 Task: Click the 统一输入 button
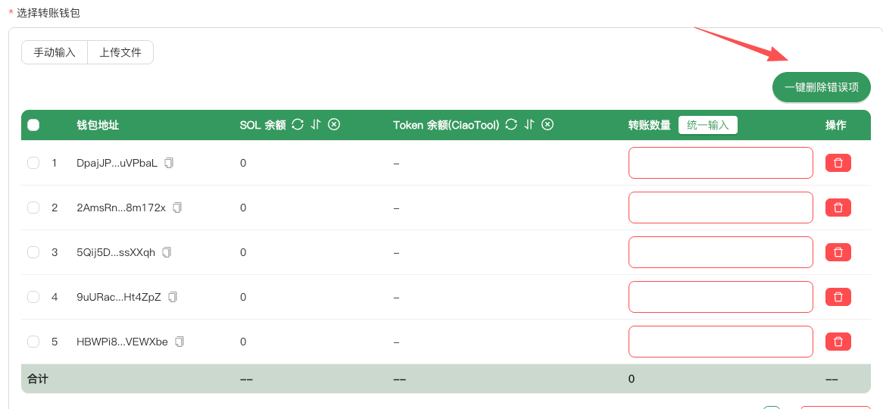(707, 125)
